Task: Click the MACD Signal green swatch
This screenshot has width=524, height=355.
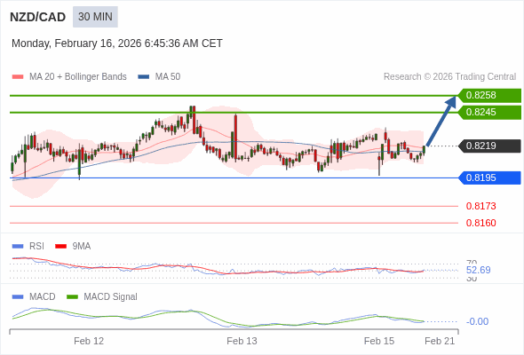Action: tap(72, 297)
